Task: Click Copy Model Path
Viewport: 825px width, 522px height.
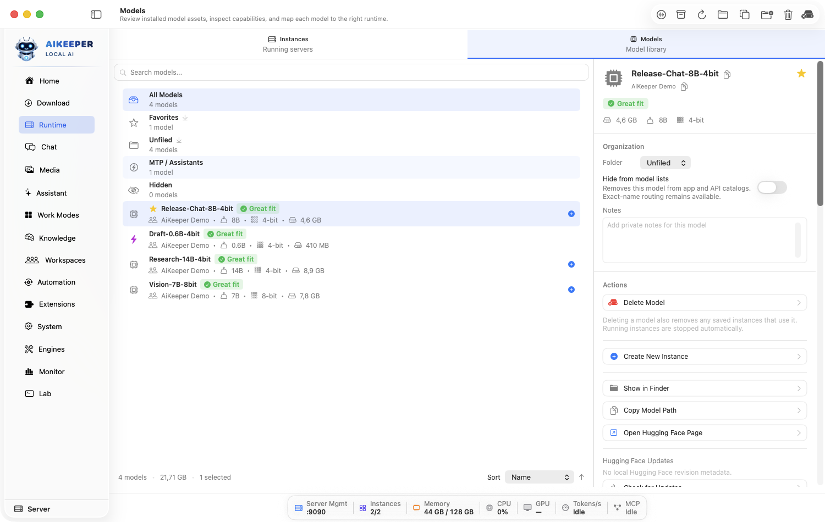Action: pyautogui.click(x=705, y=410)
